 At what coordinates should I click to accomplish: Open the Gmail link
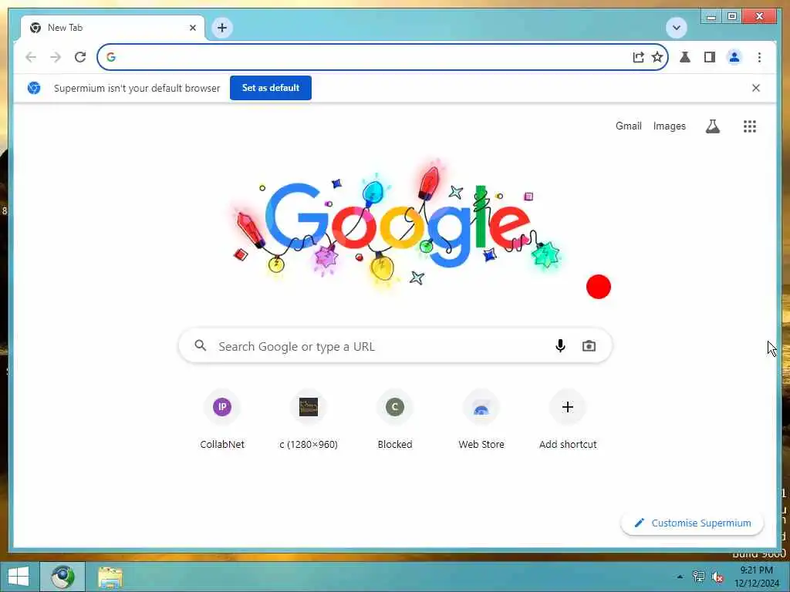(628, 126)
